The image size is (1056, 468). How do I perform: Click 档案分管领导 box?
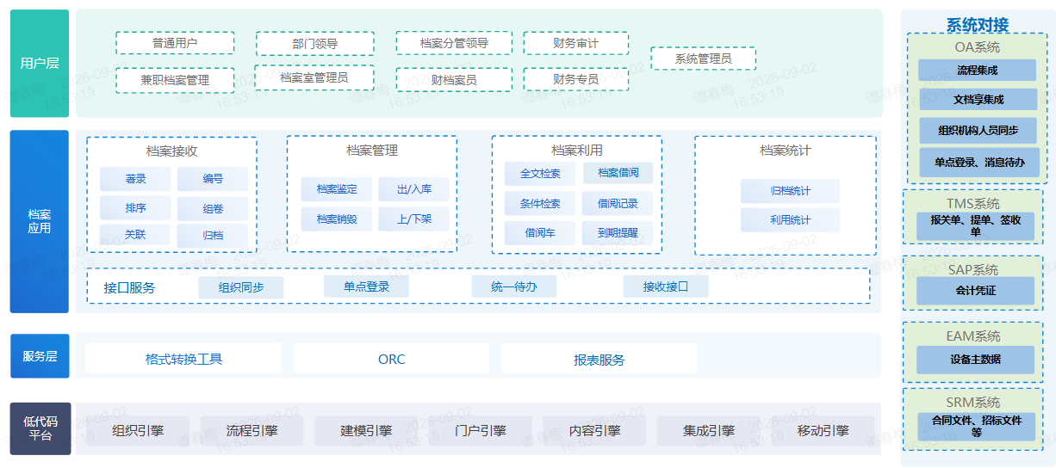click(454, 43)
